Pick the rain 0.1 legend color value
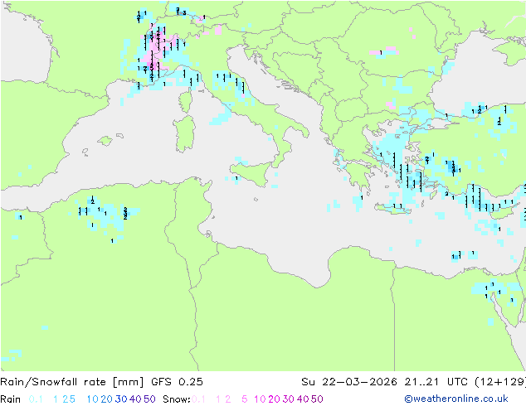This screenshot has width=526, height=406. (x=36, y=399)
